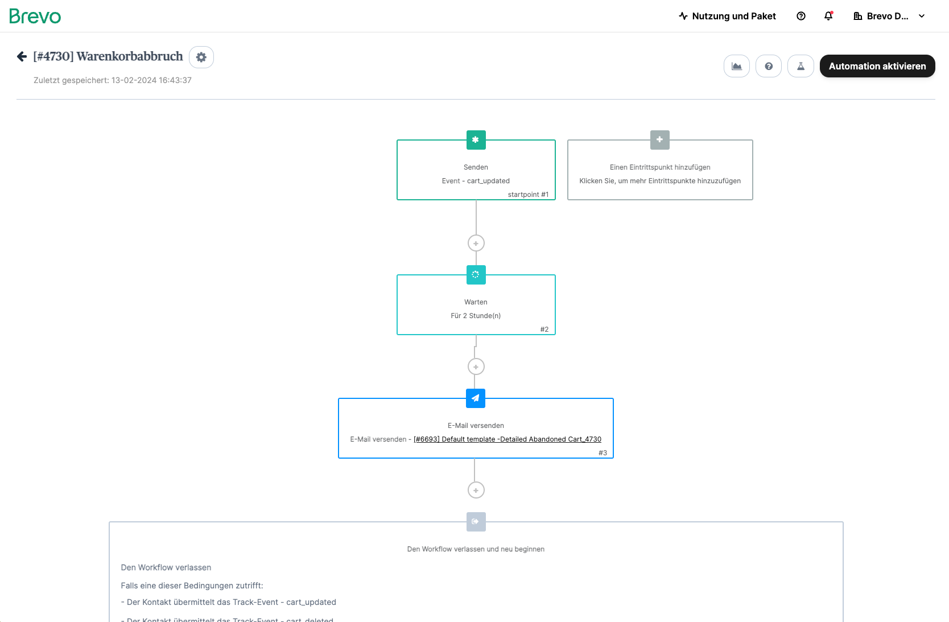This screenshot has height=622, width=949.
Task: Select the Warten Für 2 Stunde(n) box
Action: [476, 305]
